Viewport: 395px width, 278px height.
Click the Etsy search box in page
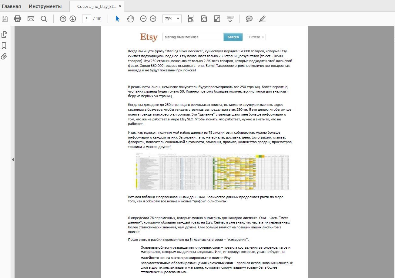pyautogui.click(x=193, y=37)
